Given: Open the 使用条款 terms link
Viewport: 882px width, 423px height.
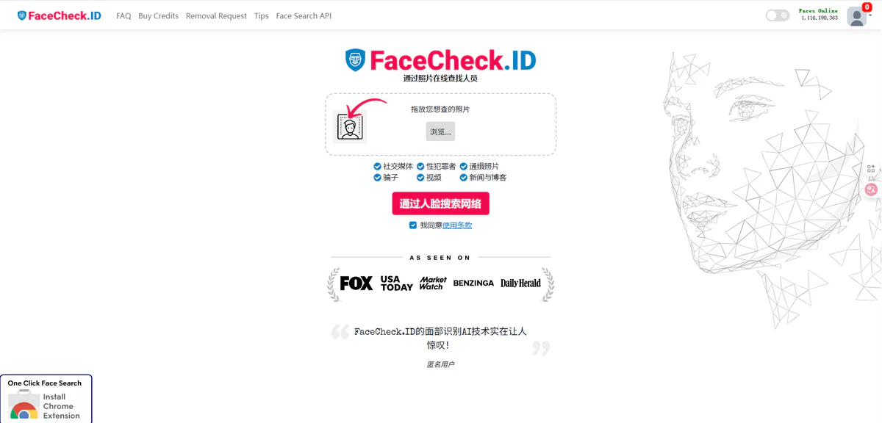Looking at the screenshot, I should (457, 225).
